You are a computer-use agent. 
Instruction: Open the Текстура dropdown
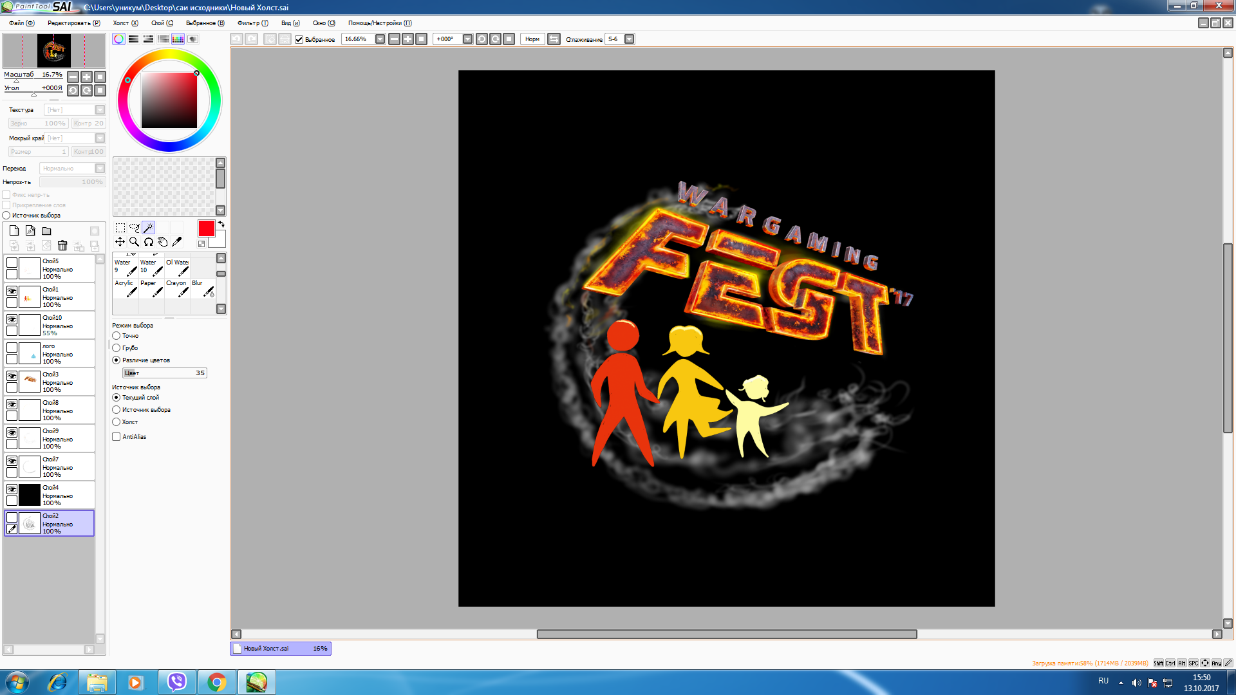(x=100, y=110)
